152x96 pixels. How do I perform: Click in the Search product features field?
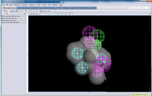[138, 8]
